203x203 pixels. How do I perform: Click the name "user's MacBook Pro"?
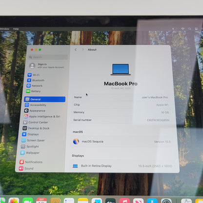coord(155,97)
